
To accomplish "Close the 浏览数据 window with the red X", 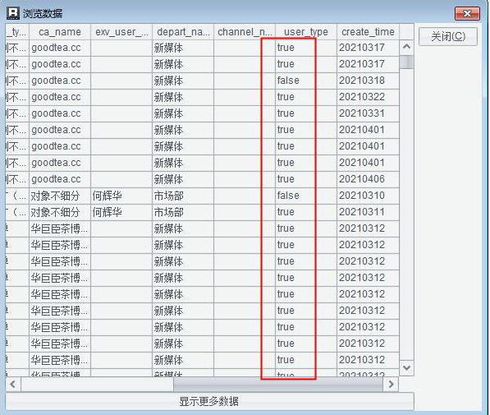I will 467,14.
